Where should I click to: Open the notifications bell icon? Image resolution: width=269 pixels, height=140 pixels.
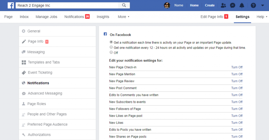click(x=242, y=5)
